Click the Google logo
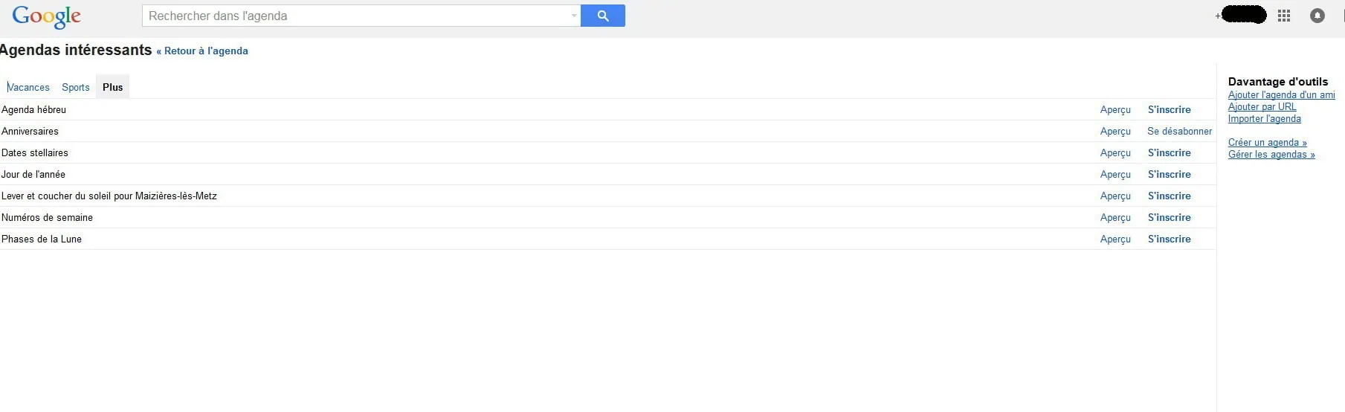This screenshot has width=1345, height=412. pyautogui.click(x=46, y=16)
